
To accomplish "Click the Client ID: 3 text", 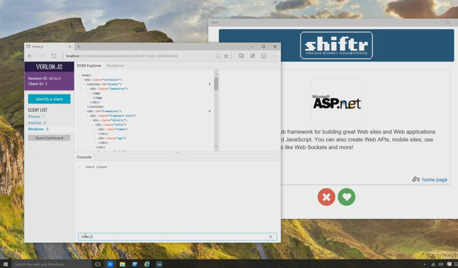I will point(38,84).
